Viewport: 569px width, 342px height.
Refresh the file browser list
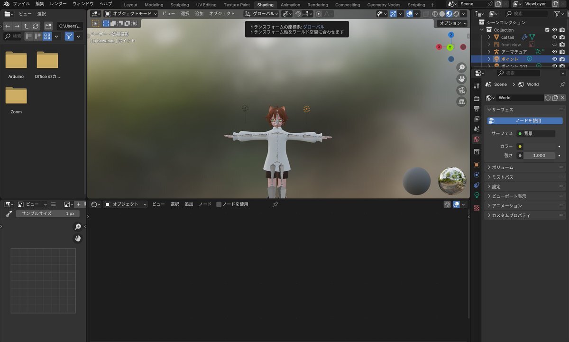coord(36,26)
